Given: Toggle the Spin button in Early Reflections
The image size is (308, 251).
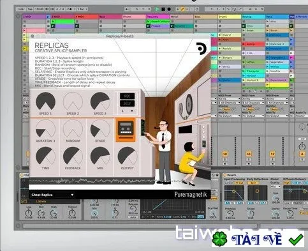Looking at the screenshot, I should [254, 183].
